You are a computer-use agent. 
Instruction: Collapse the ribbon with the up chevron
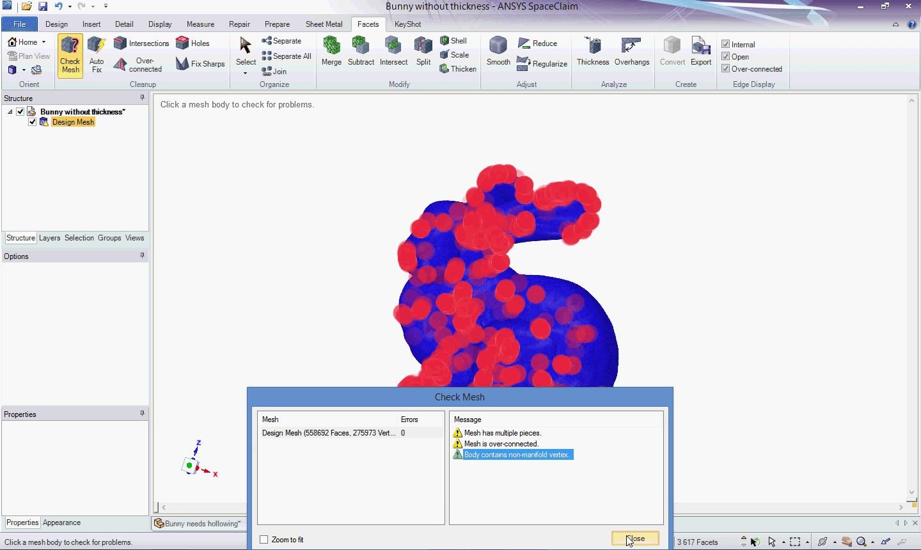coord(895,24)
